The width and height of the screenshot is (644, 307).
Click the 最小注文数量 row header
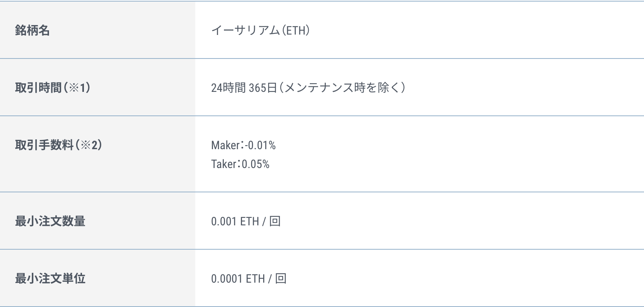pyautogui.click(x=50, y=221)
